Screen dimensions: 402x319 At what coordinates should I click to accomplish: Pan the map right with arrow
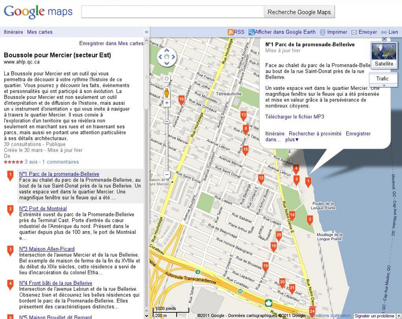click(173, 57)
